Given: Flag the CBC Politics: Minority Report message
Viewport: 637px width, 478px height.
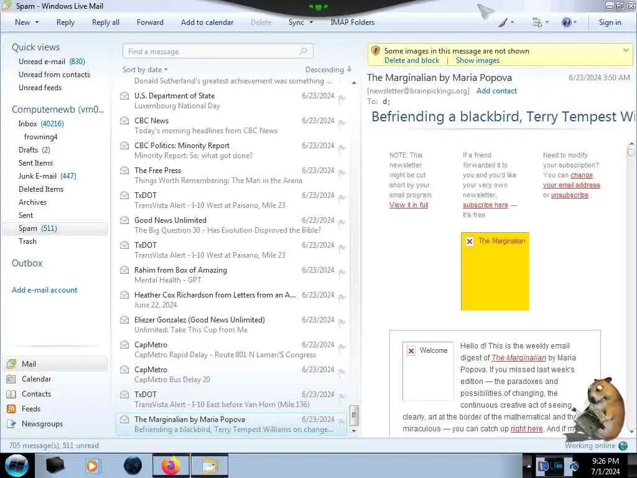Looking at the screenshot, I should (342, 148).
